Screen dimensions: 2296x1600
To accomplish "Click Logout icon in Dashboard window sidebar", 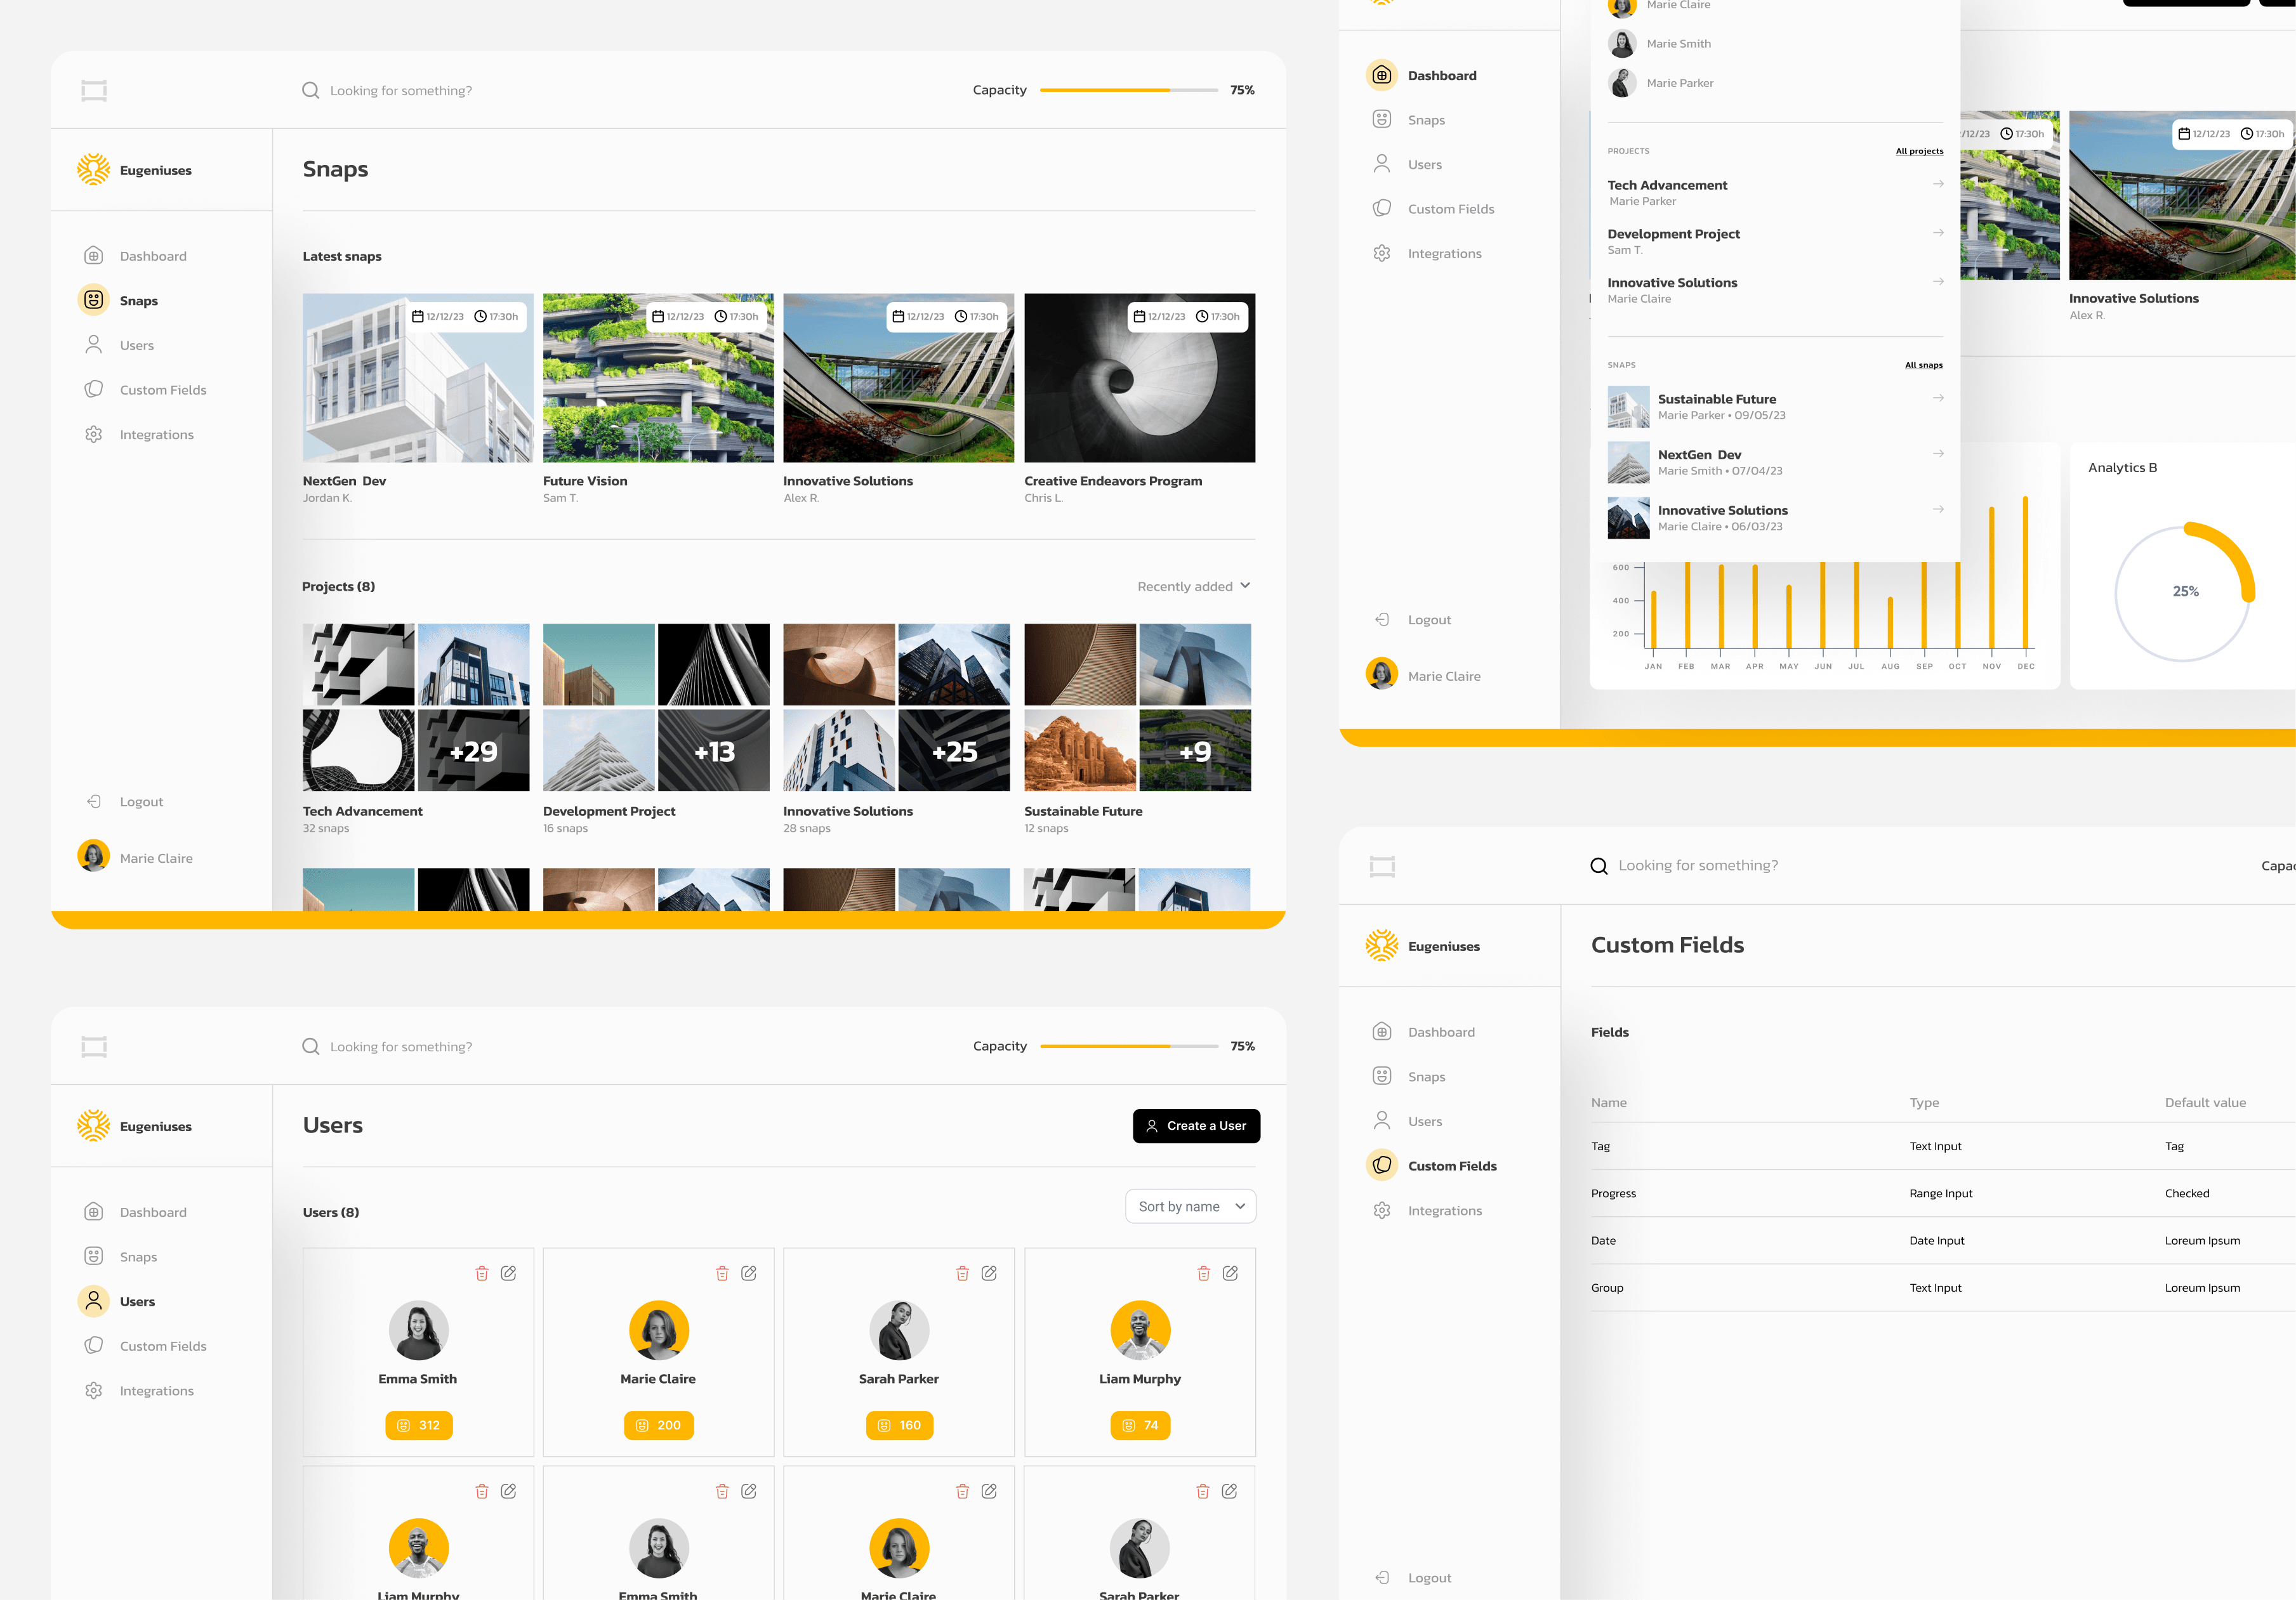I will coord(1382,619).
